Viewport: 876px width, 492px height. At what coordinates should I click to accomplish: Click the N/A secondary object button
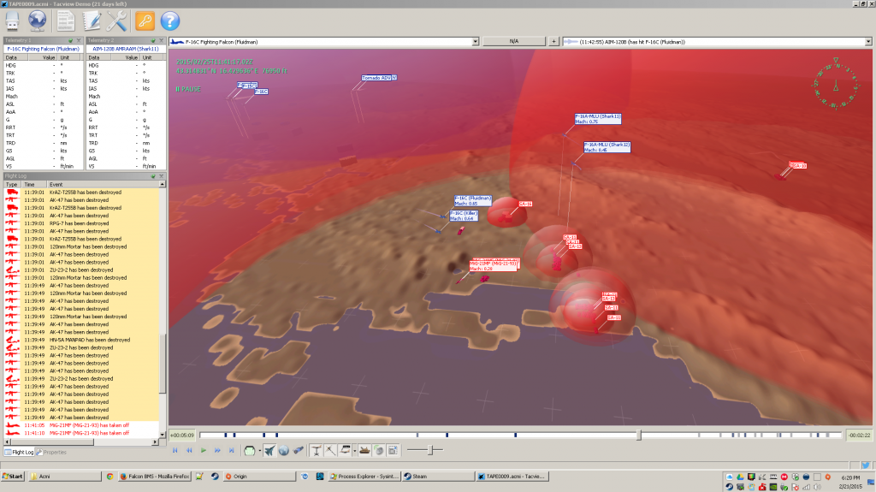[514, 41]
